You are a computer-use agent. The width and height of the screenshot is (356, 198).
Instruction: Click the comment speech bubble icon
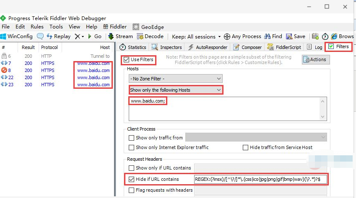40,36
